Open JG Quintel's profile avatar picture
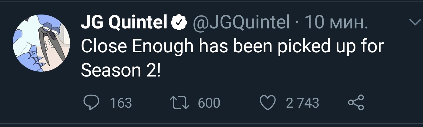423x127 pixels. click(x=42, y=43)
